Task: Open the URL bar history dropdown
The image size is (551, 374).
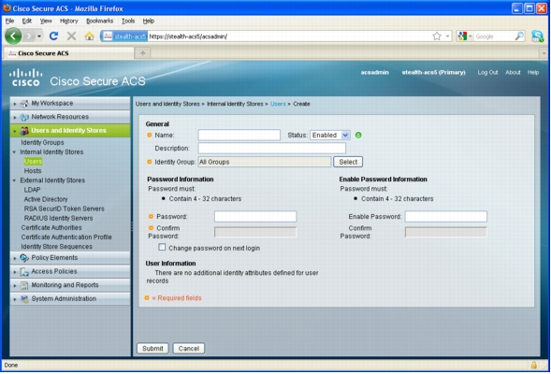Action: pos(447,36)
